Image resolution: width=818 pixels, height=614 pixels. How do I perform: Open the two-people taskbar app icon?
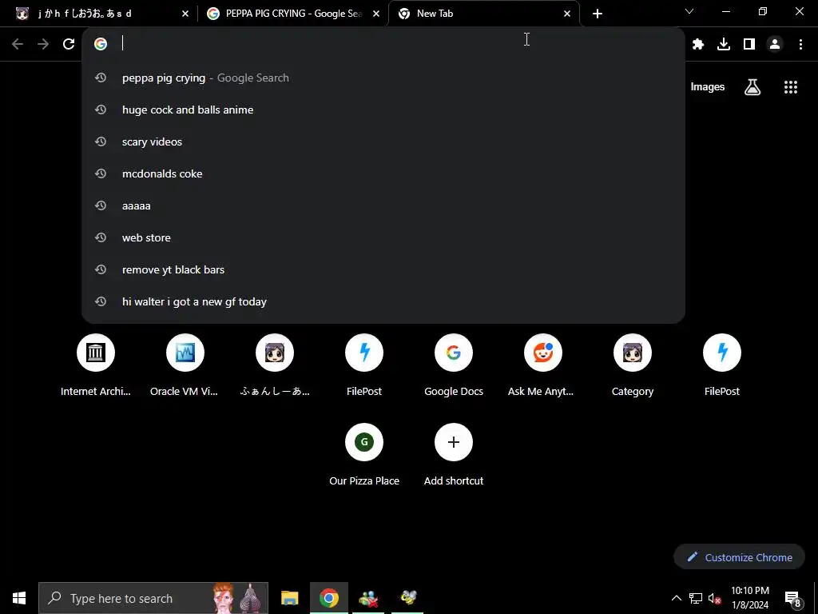(368, 598)
